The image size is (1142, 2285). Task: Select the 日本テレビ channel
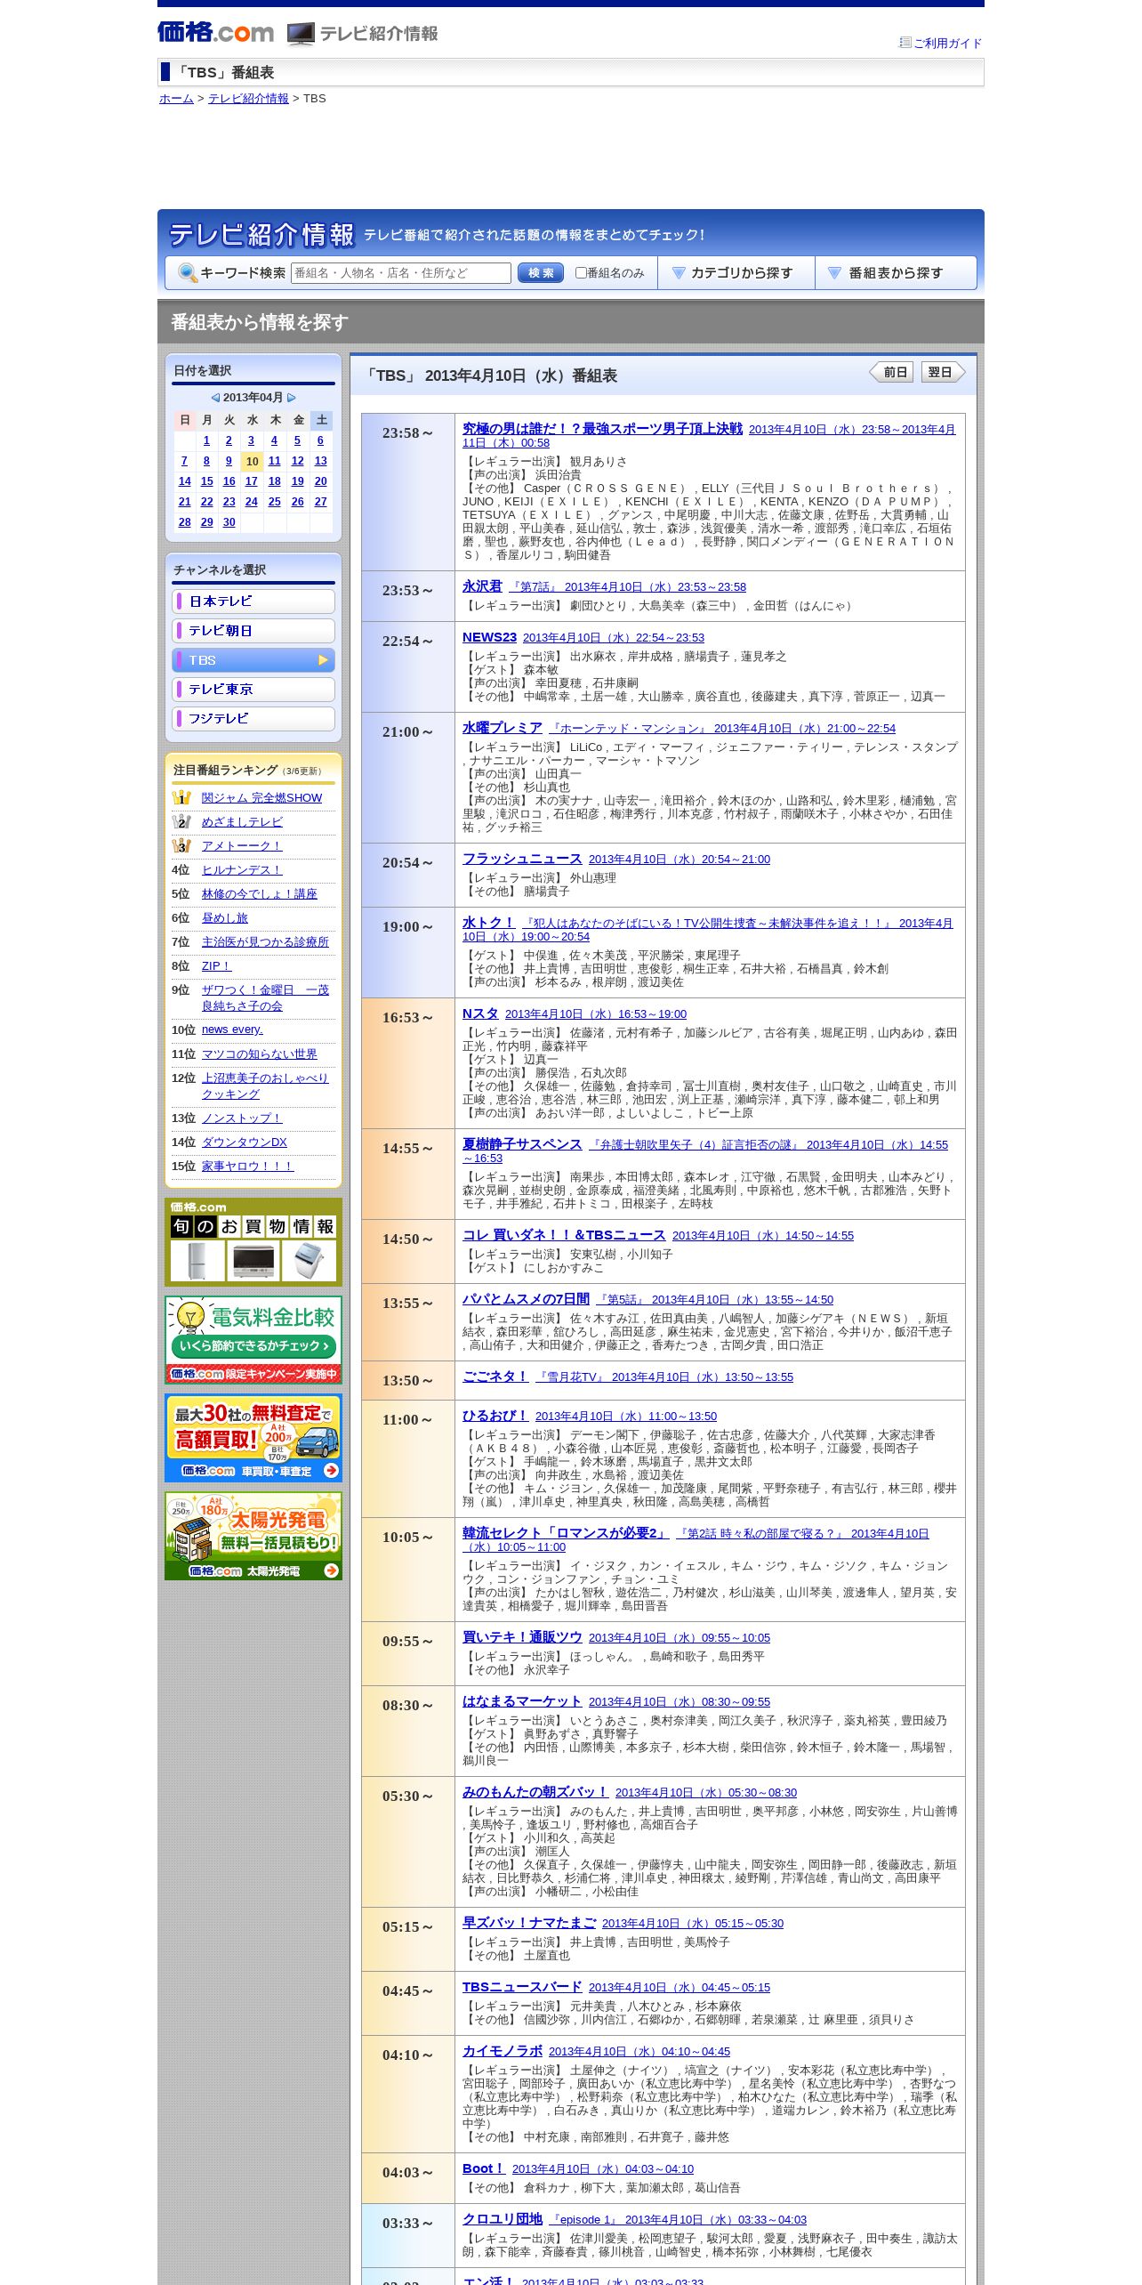pyautogui.click(x=253, y=602)
